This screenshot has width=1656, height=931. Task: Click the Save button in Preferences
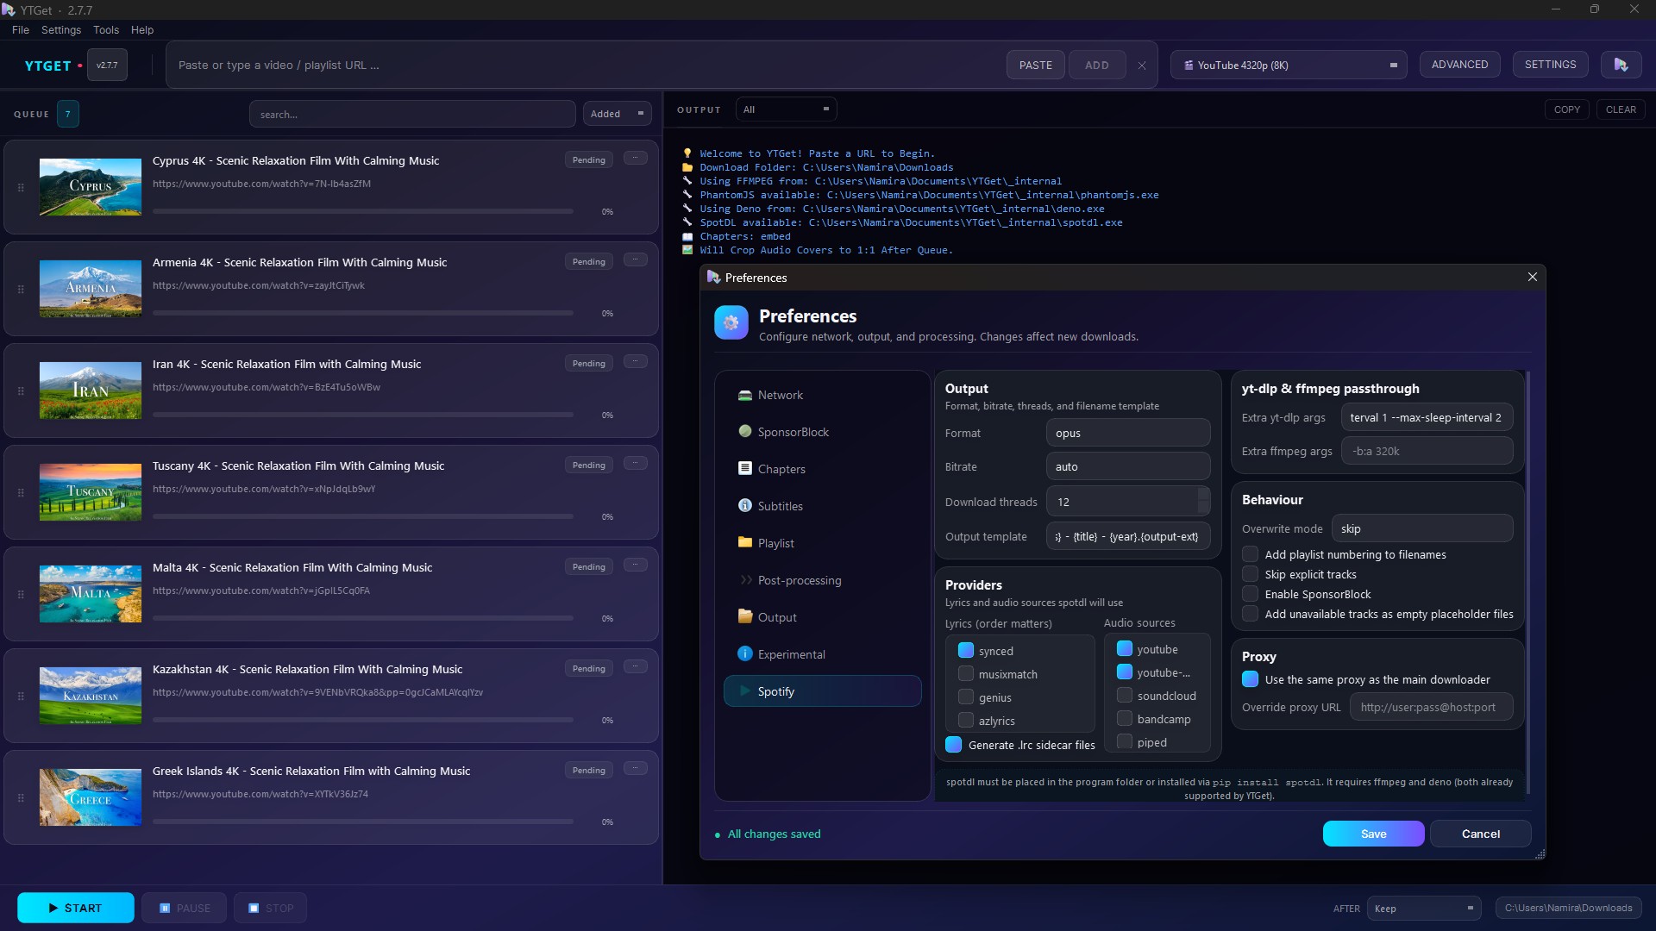tap(1374, 834)
